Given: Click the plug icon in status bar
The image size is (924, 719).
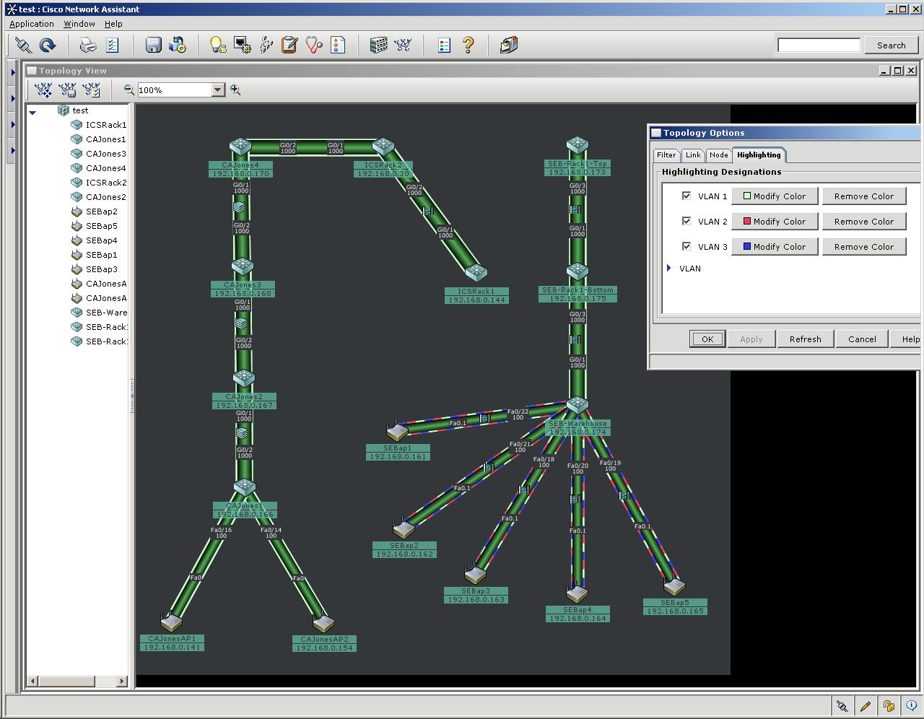Looking at the screenshot, I should coord(842,706).
